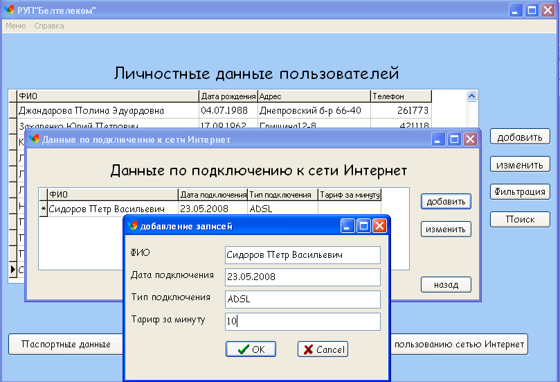This screenshot has height=382, width=560.
Task: Click изменить in the Internet connection window
Action: coord(446,229)
